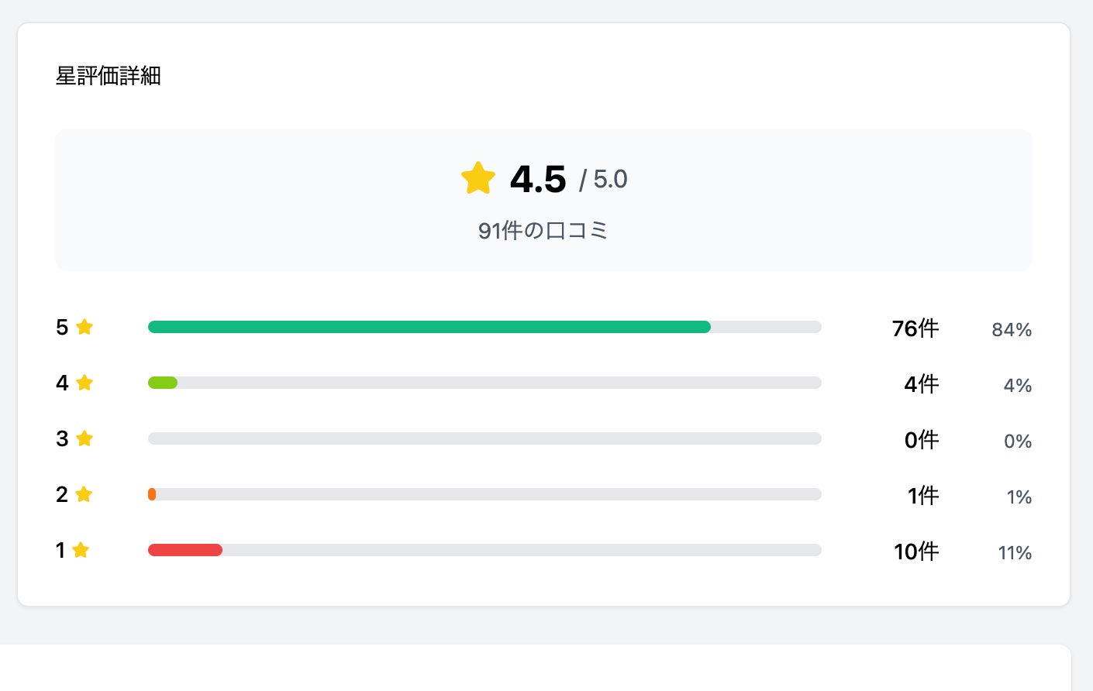This screenshot has height=691, width=1093.
Task: Click the 10件 review count
Action: (x=916, y=552)
